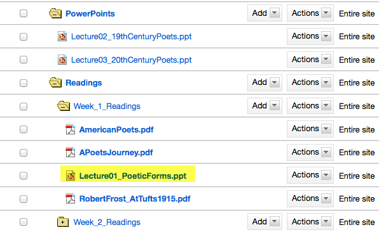The width and height of the screenshot is (379, 232).
Task: Open the Week_1_Readings folder name link
Action: 107,106
